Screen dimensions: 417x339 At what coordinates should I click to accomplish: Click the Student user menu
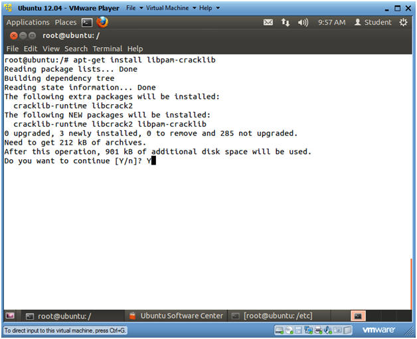(x=373, y=23)
